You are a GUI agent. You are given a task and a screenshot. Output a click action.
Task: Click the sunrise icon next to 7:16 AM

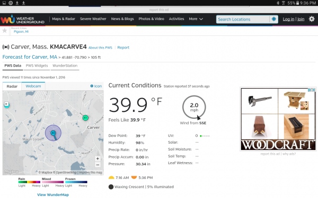[111, 177]
